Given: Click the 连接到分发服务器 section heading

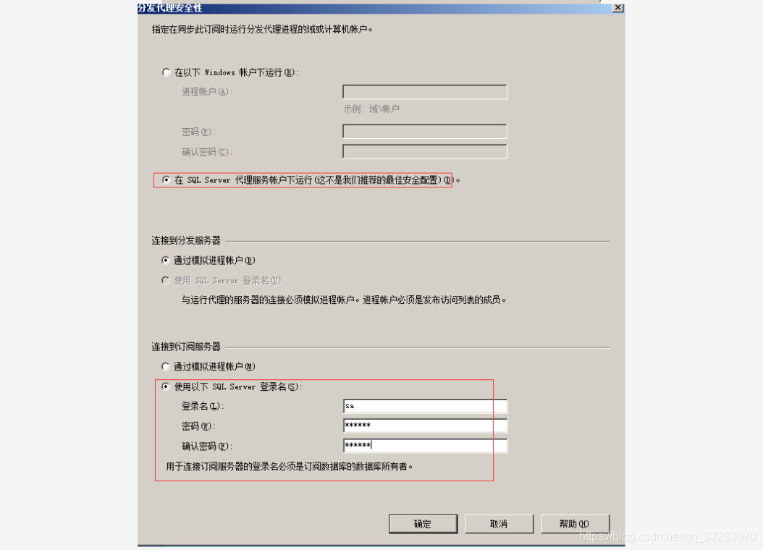Looking at the screenshot, I should coord(186,240).
